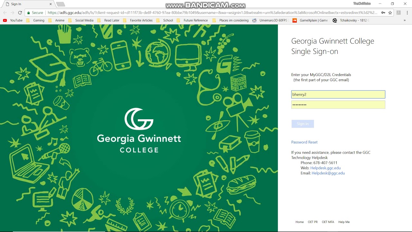The width and height of the screenshot is (412, 232).
Task: Open the Places im conidering folder
Action: pos(230,20)
